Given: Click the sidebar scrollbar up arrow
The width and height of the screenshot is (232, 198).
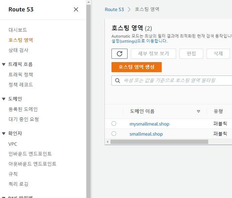Looking at the screenshot, I should [x=88, y=2].
